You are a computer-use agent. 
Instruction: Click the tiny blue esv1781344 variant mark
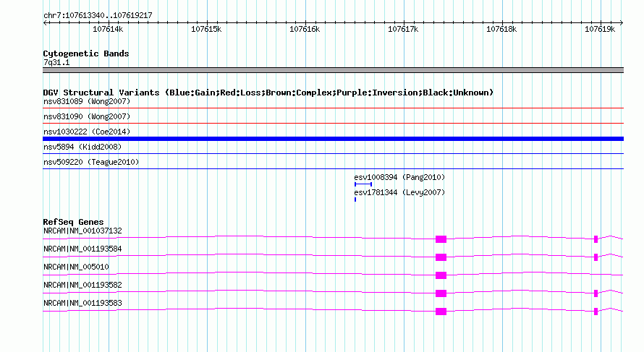(x=355, y=199)
